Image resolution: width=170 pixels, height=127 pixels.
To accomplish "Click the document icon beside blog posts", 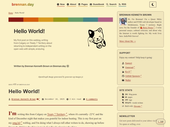I will [x=123, y=94].
